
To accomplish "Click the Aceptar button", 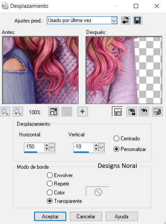I will (x=50, y=216).
